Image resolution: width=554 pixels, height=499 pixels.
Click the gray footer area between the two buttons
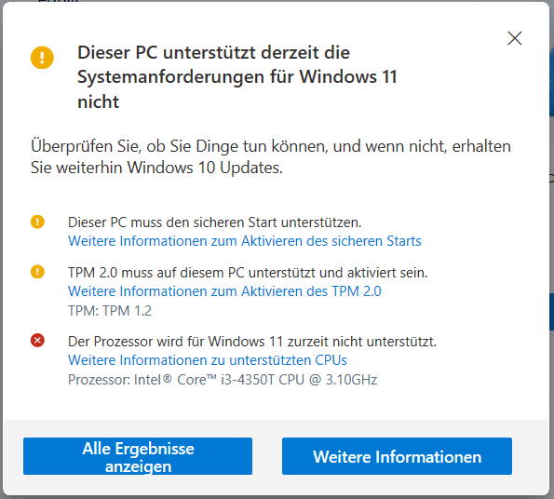coord(267,456)
